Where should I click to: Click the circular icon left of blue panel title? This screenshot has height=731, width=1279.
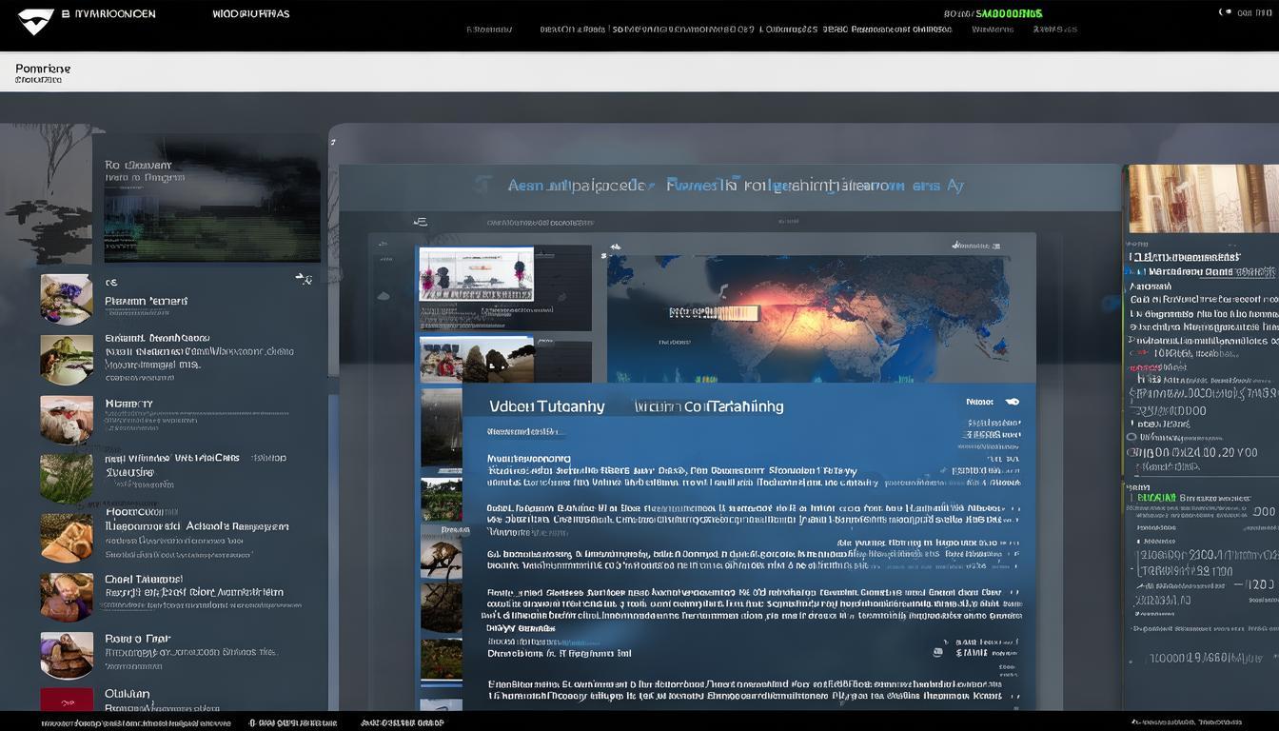483,185
